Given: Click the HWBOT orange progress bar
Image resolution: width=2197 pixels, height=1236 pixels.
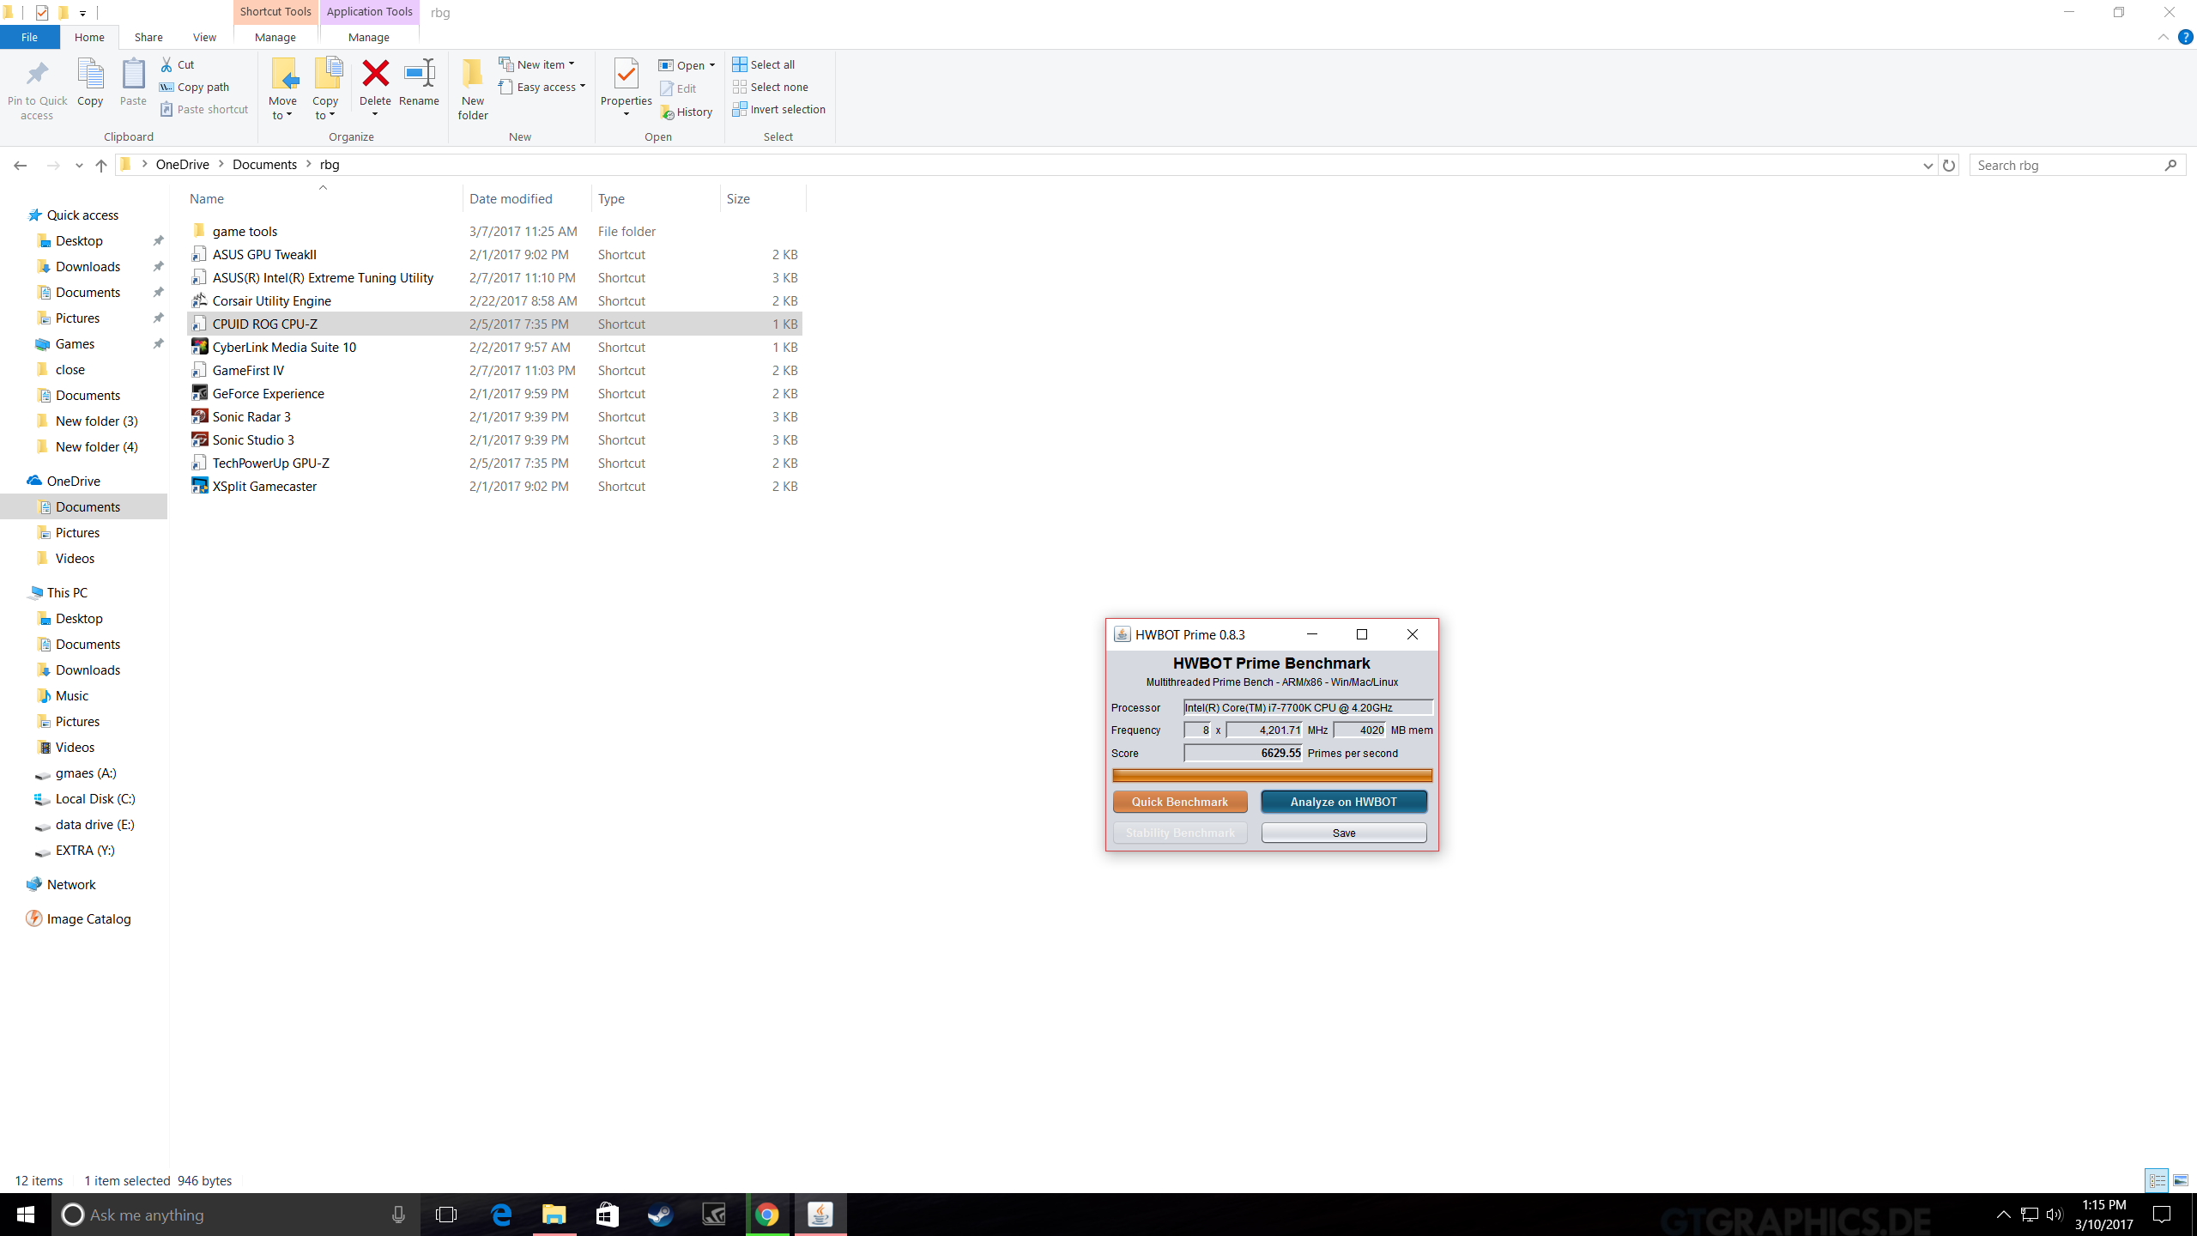Looking at the screenshot, I should click(1272, 775).
